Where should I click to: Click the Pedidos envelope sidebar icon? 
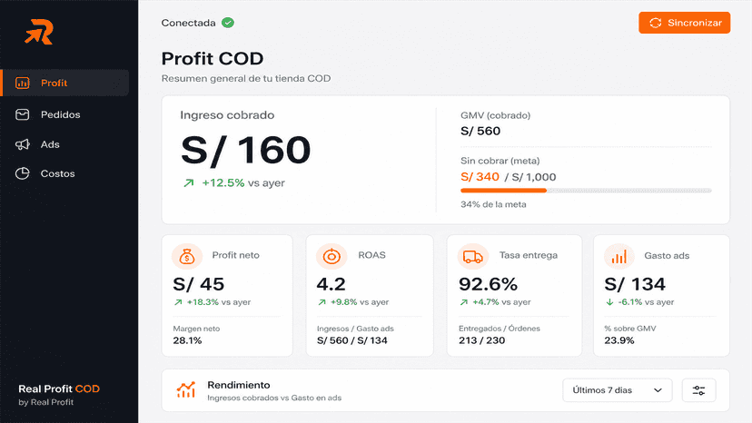(22, 114)
